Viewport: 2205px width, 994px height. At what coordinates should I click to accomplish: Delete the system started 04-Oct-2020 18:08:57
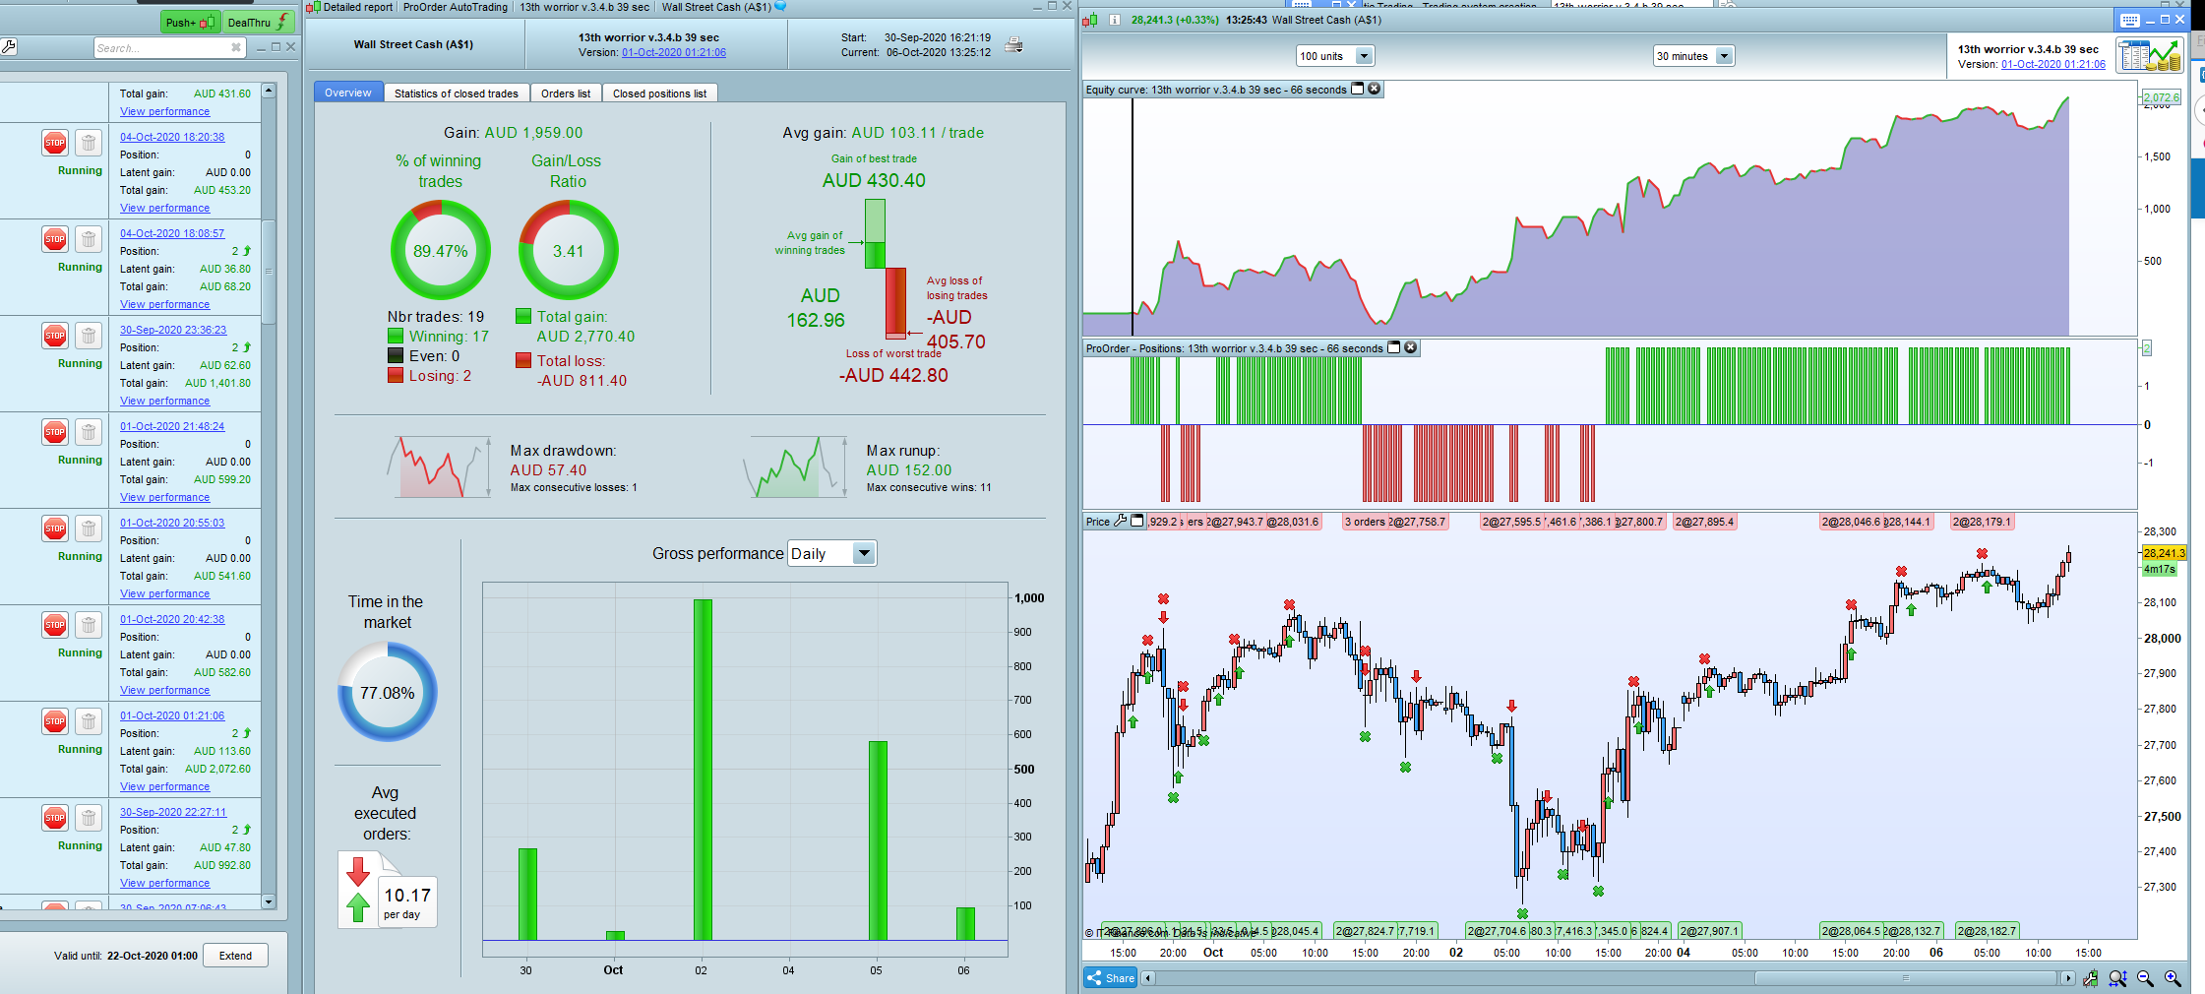(x=89, y=239)
